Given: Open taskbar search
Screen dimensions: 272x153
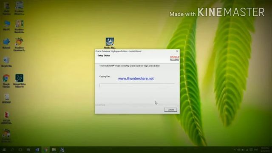Looking at the screenshot, I should (12, 150).
